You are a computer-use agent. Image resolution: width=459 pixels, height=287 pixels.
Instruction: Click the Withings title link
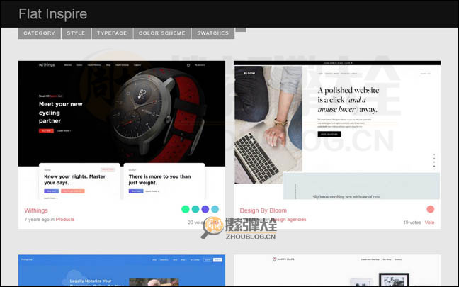[36, 210]
